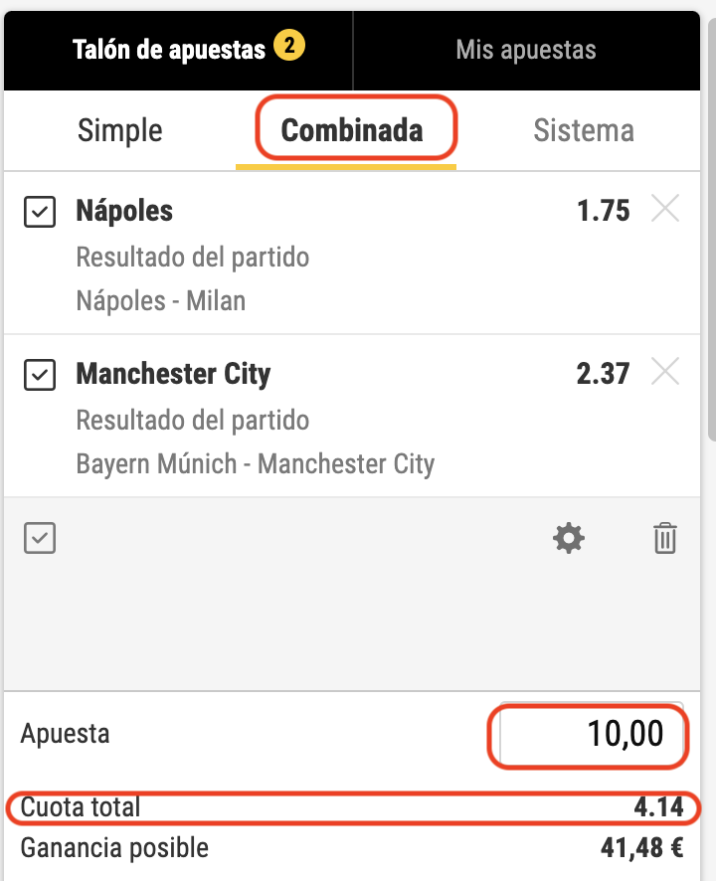Switch to the Sistema bet tab

[x=583, y=130]
